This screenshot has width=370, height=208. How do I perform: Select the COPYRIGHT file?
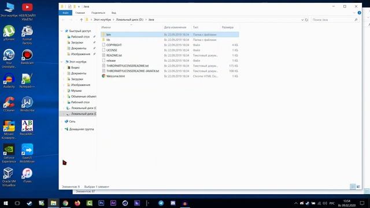click(x=170, y=45)
